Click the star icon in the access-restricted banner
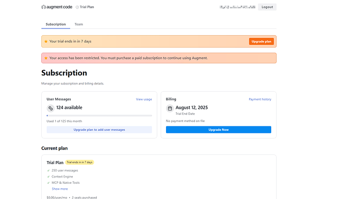The image size is (339, 199). point(46,58)
